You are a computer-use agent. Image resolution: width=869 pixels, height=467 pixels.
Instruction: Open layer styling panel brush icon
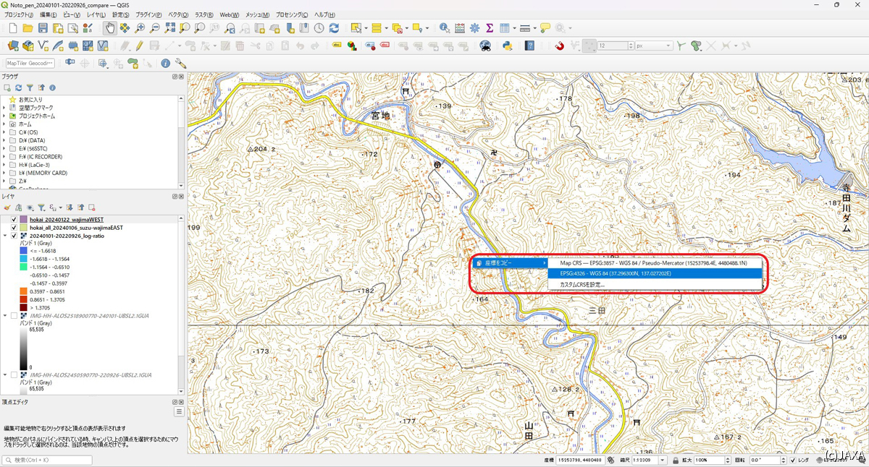click(7, 207)
